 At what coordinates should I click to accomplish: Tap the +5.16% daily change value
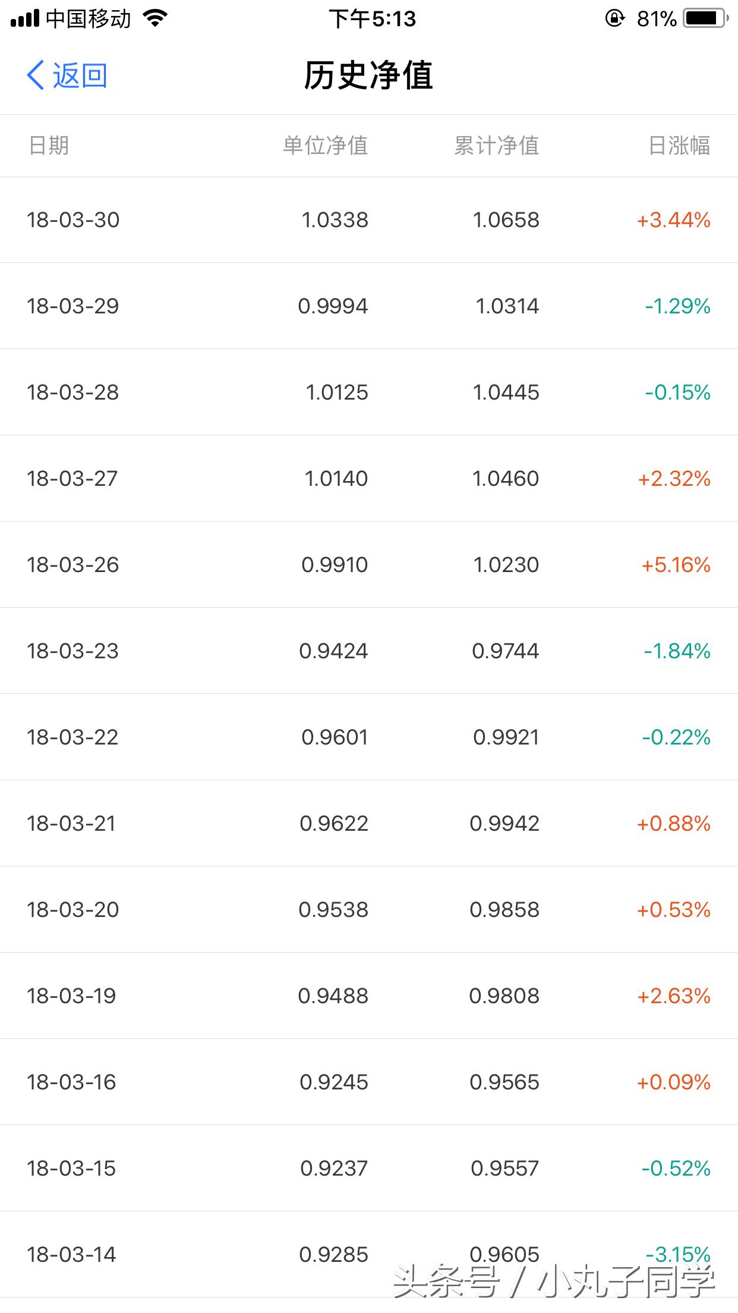point(676,565)
